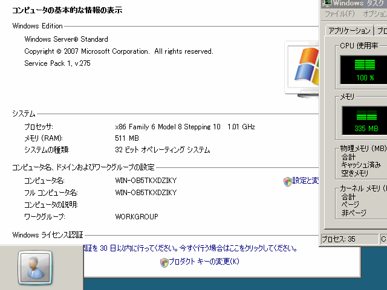Viewport: 387px width, 290px height.
Task: Select the computer name value beside コンピュータ名:
Action: (x=146, y=181)
